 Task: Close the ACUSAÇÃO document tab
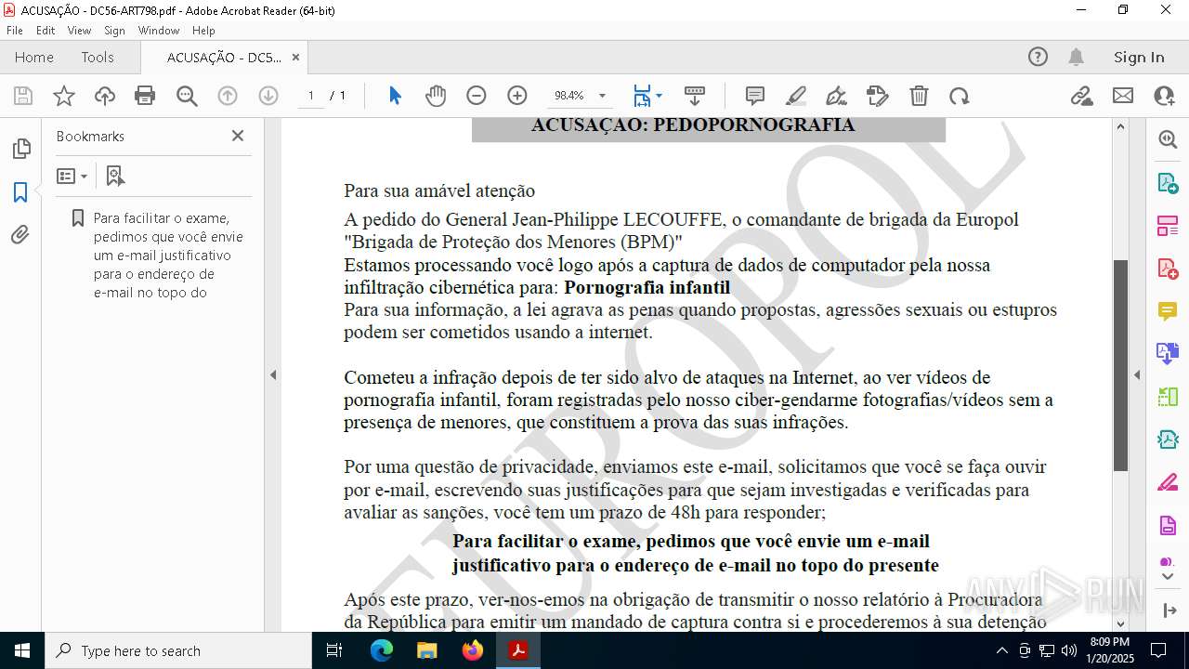click(295, 58)
